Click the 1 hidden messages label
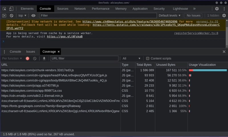This screenshot has width=228, height=137. tap(213, 16)
